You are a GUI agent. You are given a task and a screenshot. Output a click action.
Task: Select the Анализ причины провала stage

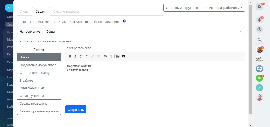tap(39, 111)
